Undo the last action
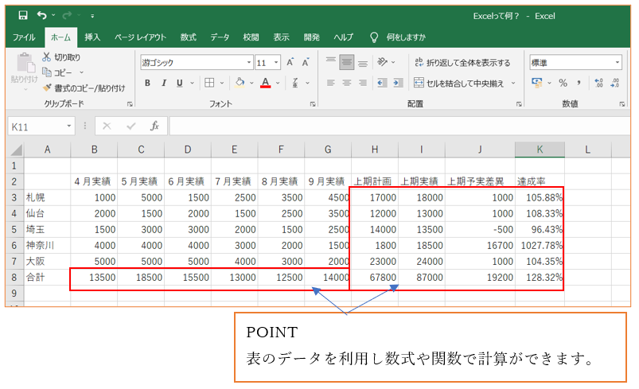Screen dimensions: 639x389 41,15
